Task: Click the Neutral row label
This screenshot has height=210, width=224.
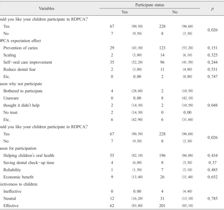Action: pos(10,199)
